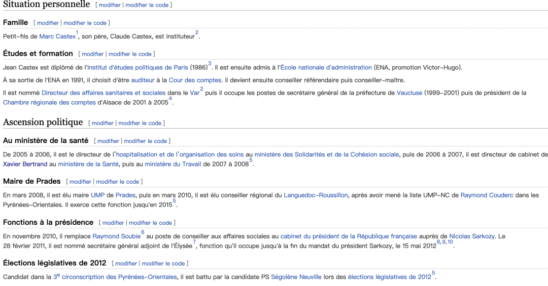Open footnote 4 after 'de 2001 à 2005'
Screen dimensions: 548x286
point(170,99)
